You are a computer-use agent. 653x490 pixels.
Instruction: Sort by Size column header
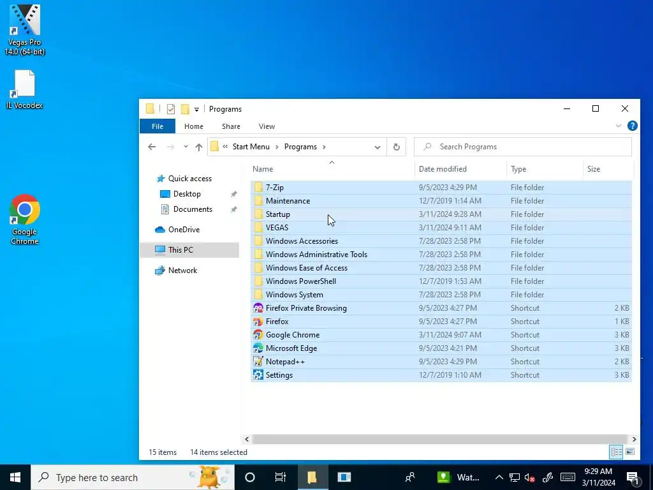608,168
